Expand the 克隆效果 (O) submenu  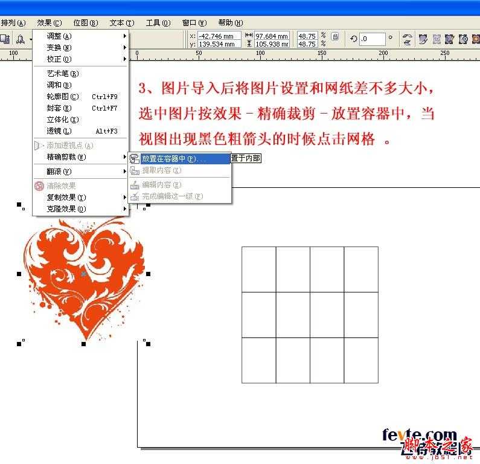pyautogui.click(x=80, y=209)
